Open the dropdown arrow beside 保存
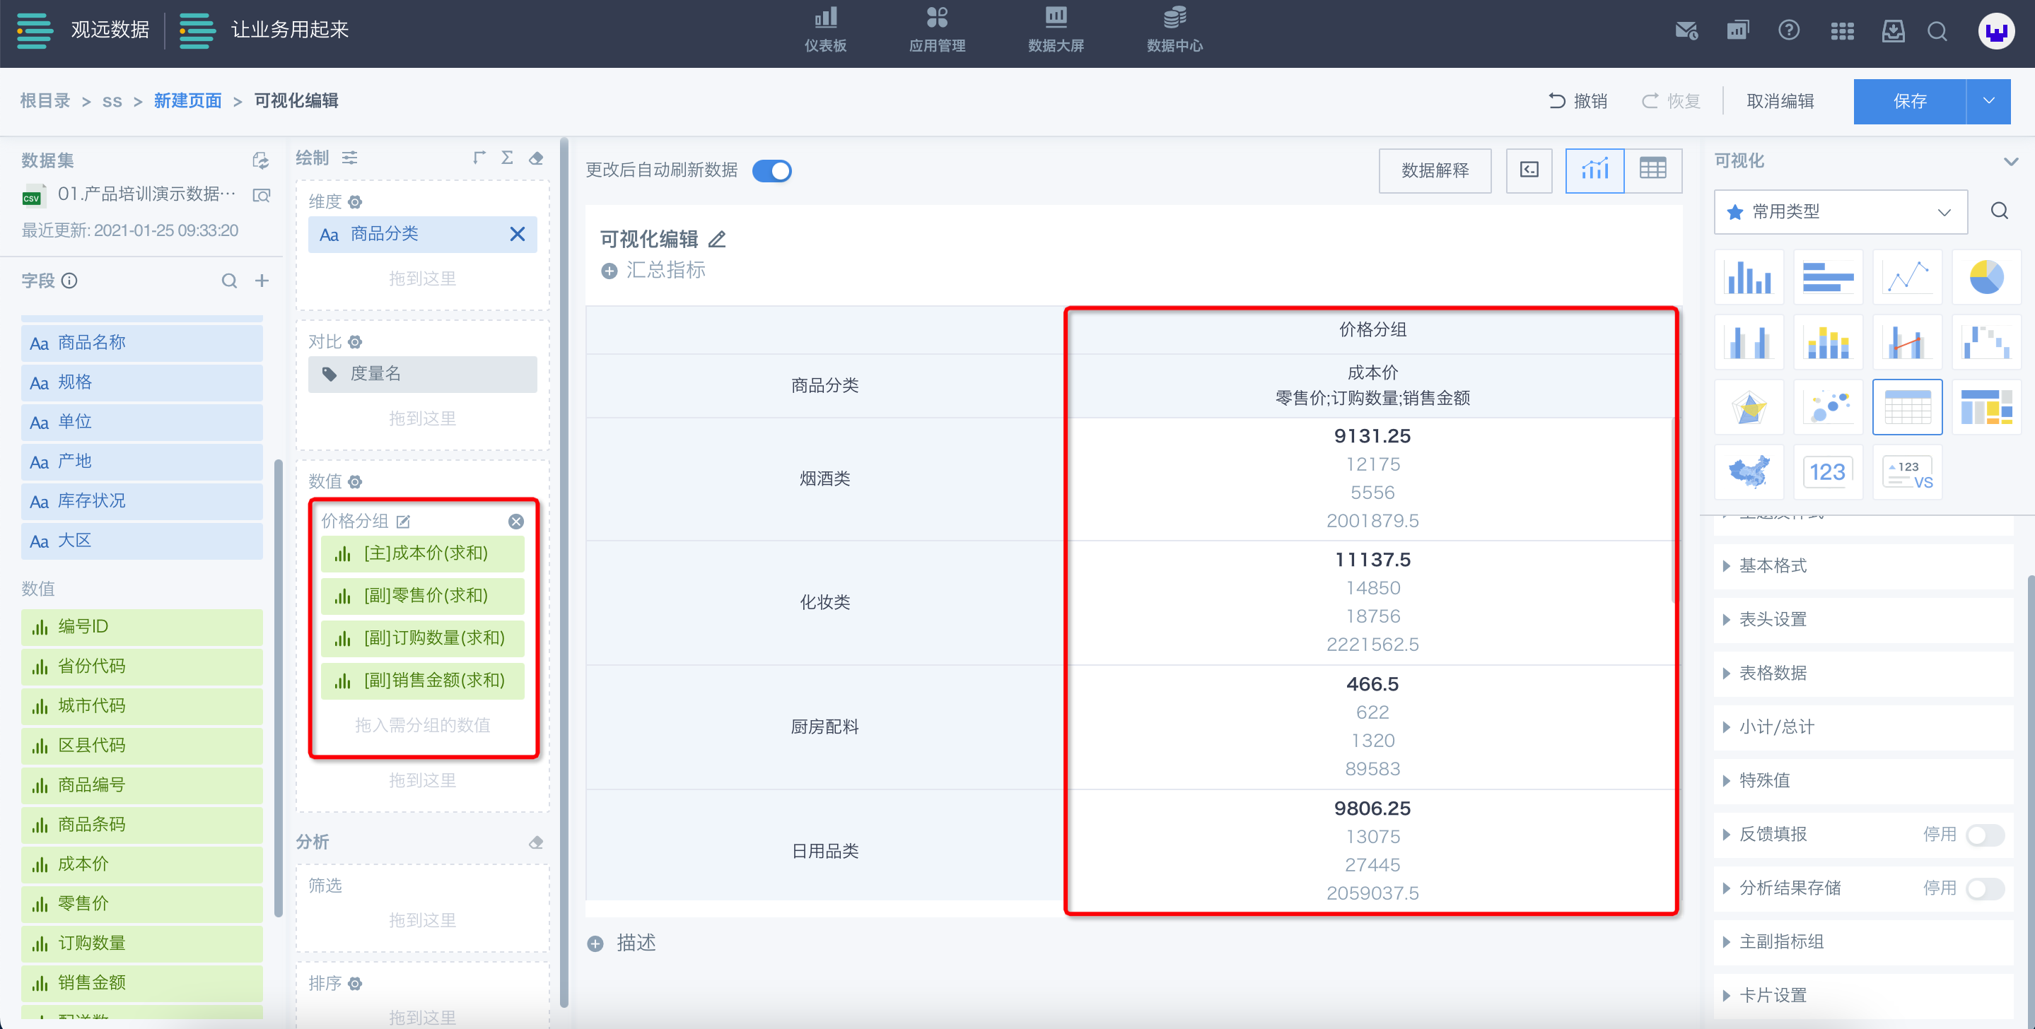2035x1029 pixels. pos(1988,101)
